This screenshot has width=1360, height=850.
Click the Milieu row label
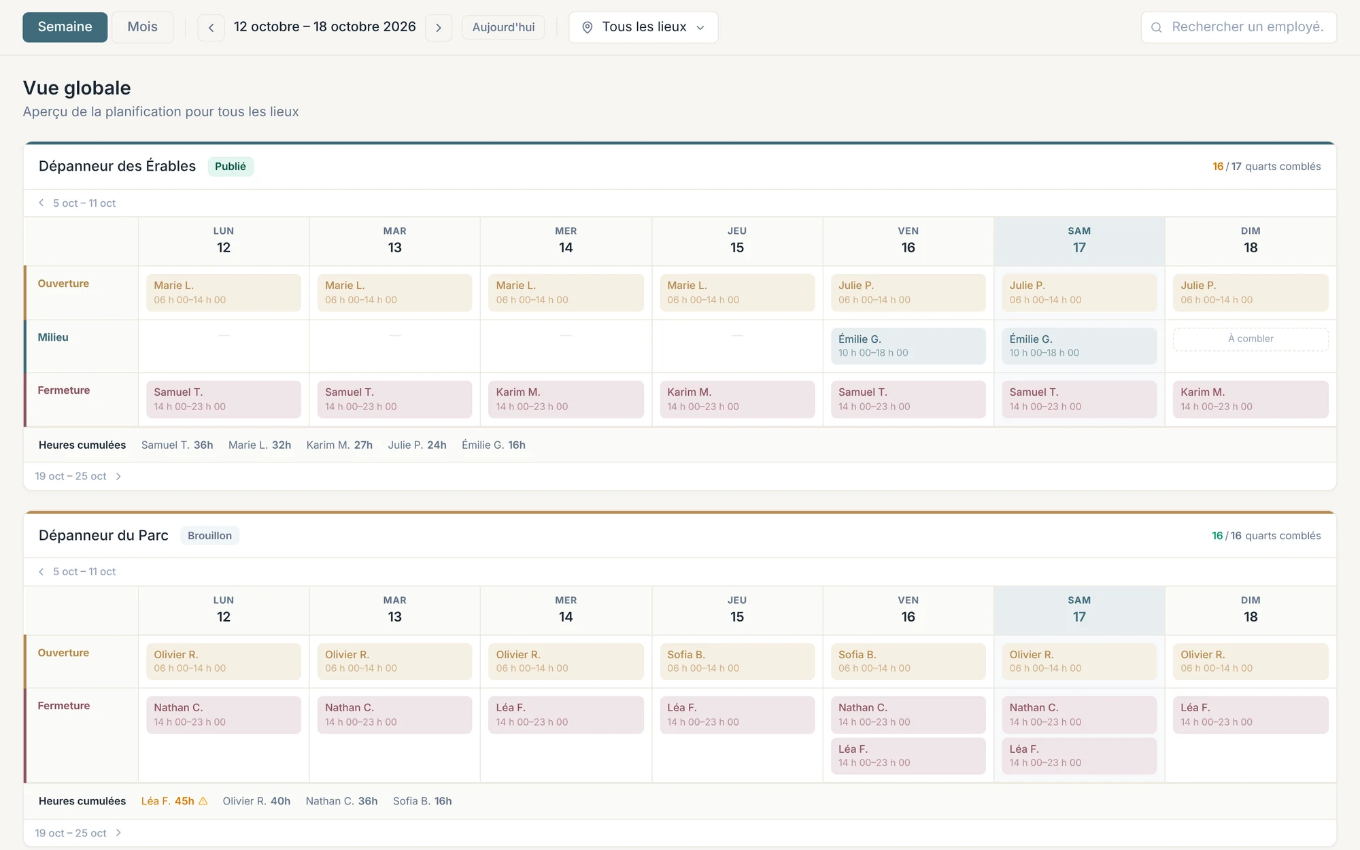pos(53,337)
